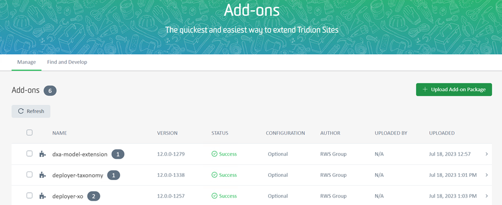Click the AUTHOR column header
Screen dimensions: 502x205
pyautogui.click(x=330, y=133)
